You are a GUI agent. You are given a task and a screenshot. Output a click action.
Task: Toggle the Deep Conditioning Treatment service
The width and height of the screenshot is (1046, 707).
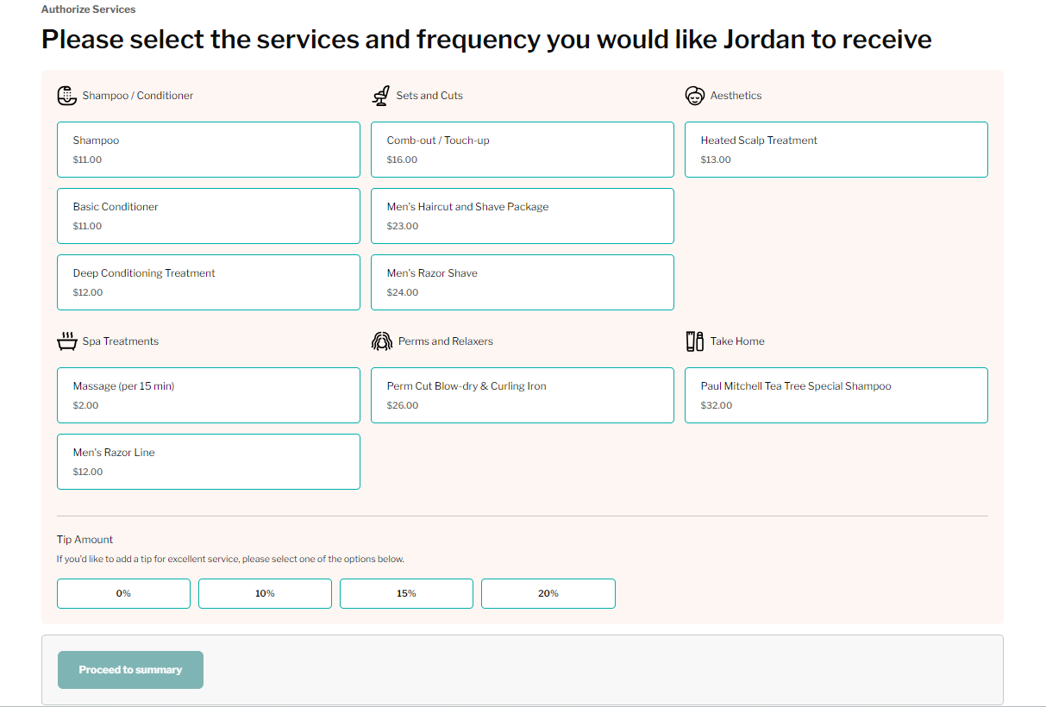tap(209, 283)
